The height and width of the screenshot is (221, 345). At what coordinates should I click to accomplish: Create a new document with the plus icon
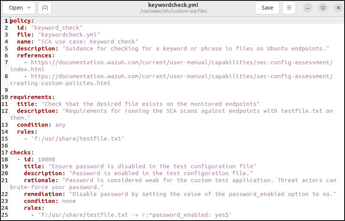tap(45, 8)
